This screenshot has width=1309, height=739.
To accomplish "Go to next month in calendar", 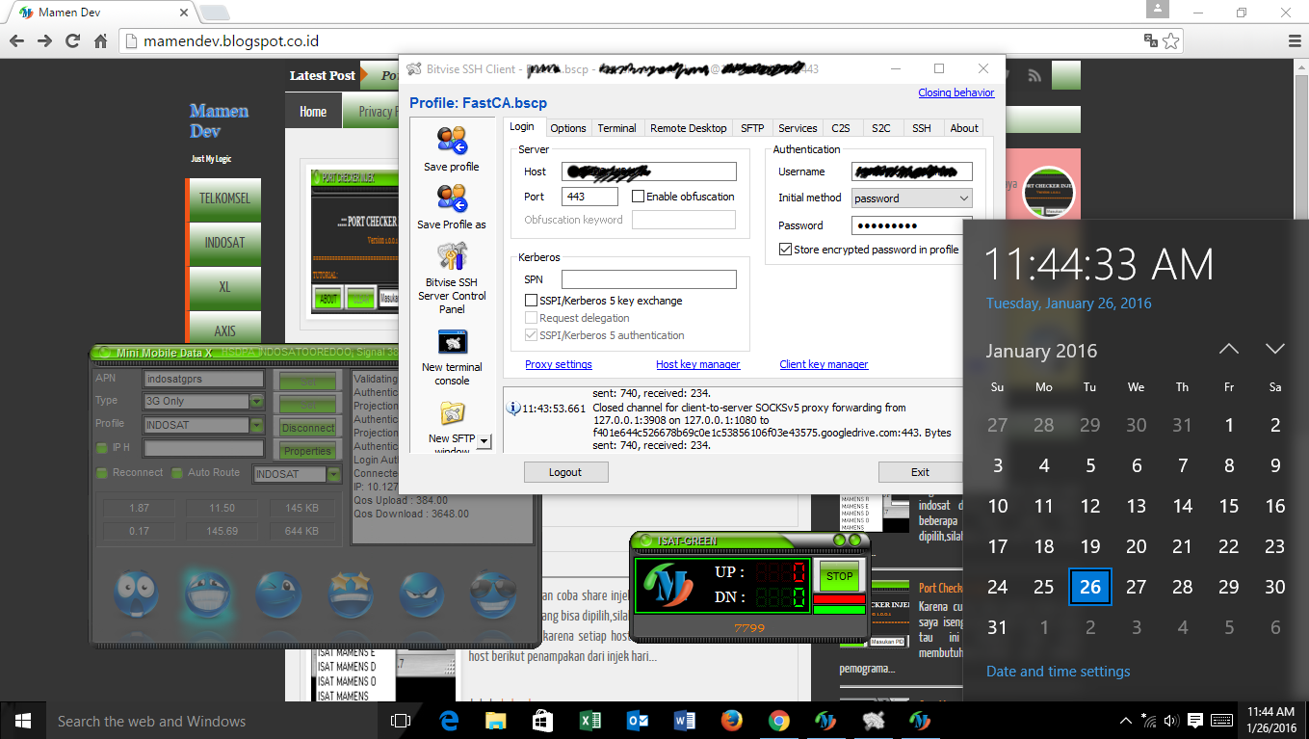I will coord(1274,349).
